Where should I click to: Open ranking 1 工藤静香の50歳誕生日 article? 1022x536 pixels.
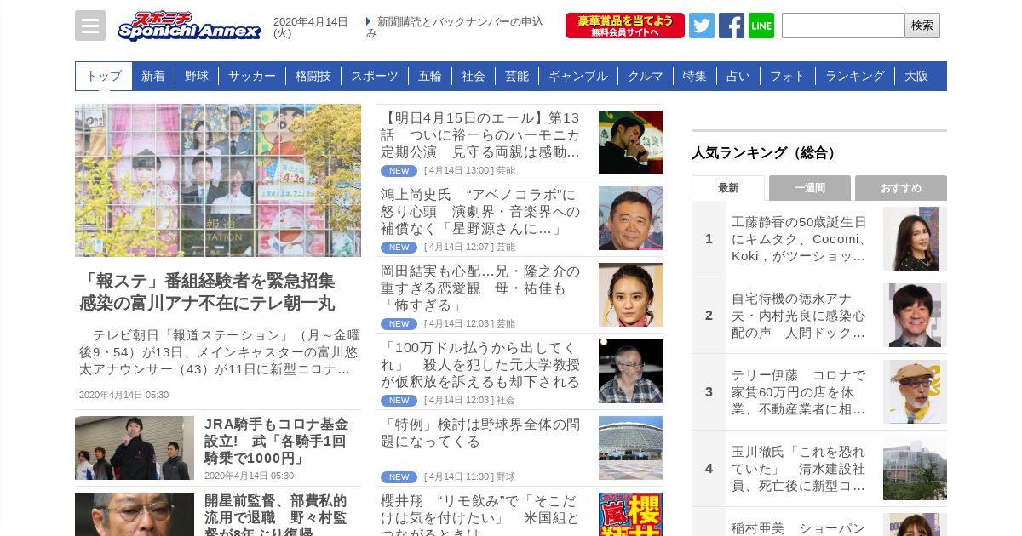click(800, 239)
